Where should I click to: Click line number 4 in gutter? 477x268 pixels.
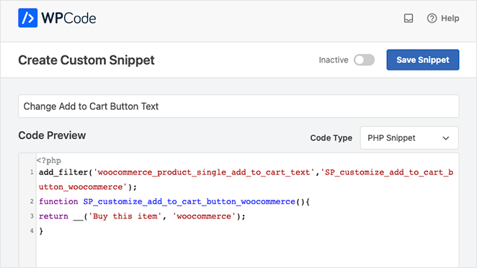point(32,231)
